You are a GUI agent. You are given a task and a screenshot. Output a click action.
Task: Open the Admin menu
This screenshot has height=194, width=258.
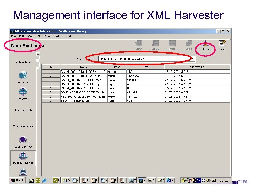coord(59,36)
